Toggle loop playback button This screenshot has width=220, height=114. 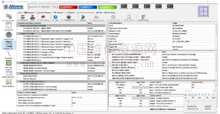[202, 95]
